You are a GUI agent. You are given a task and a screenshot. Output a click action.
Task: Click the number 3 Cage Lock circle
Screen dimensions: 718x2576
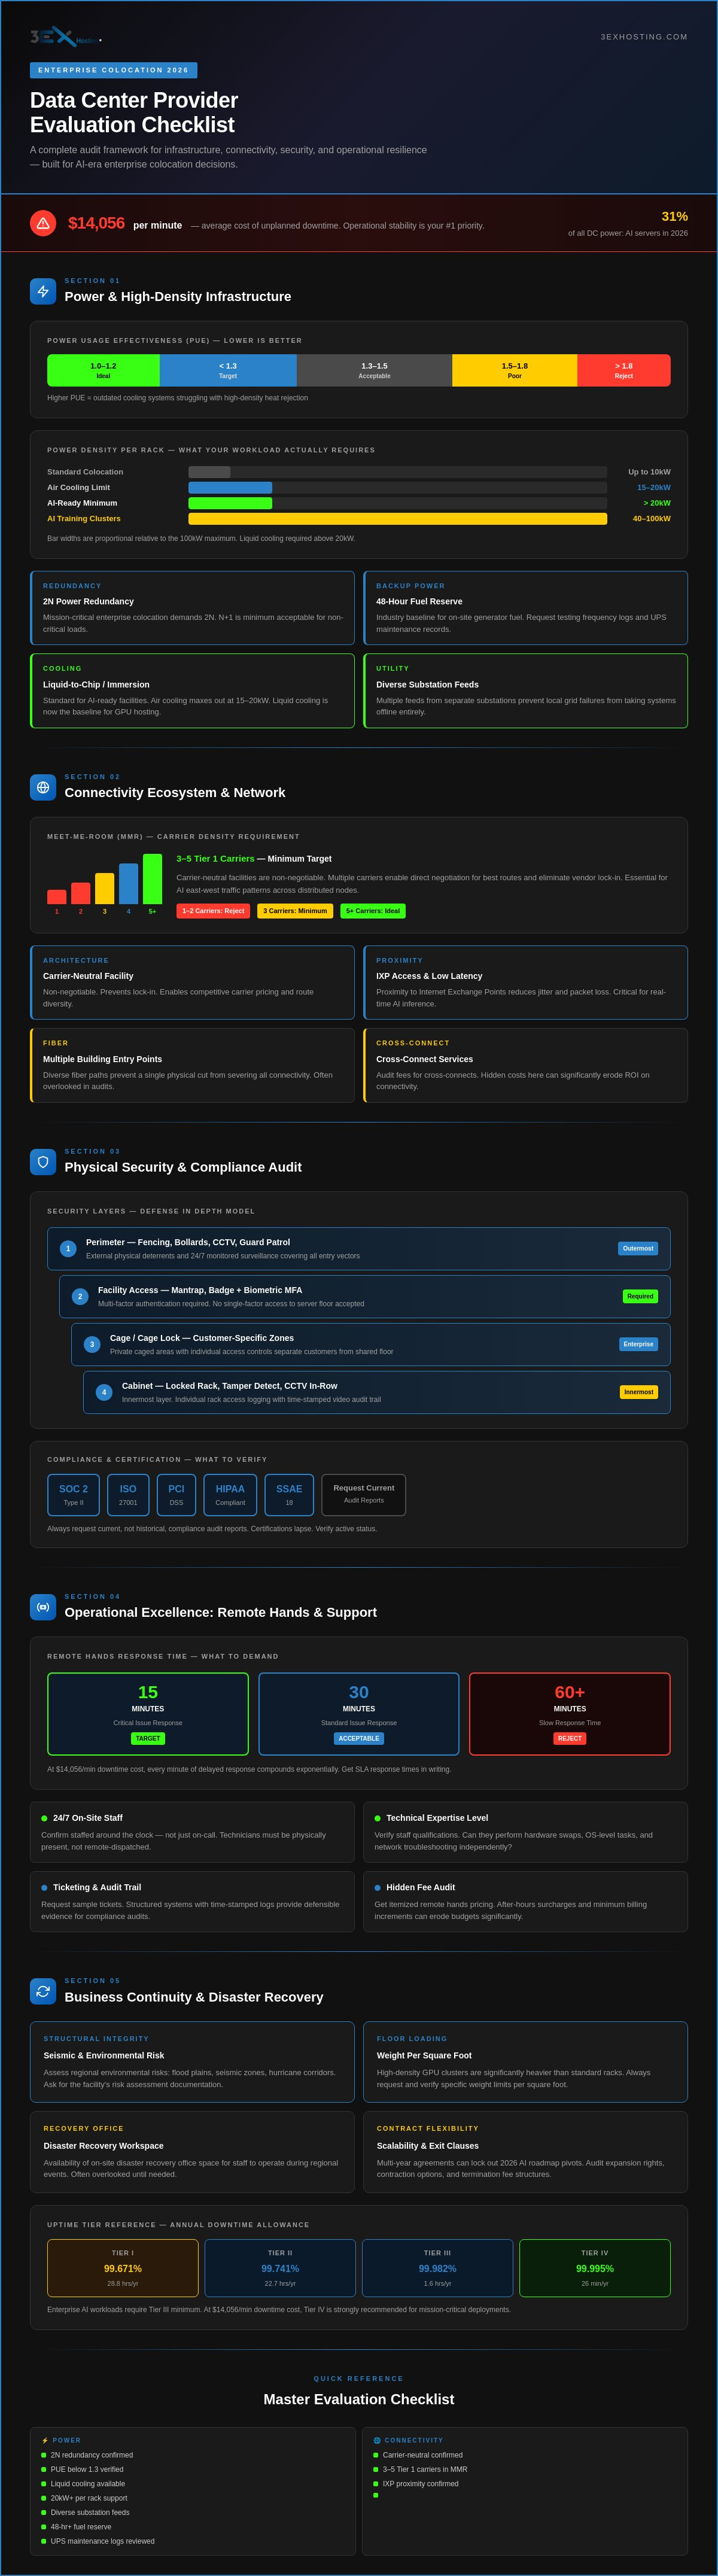pos(92,1345)
